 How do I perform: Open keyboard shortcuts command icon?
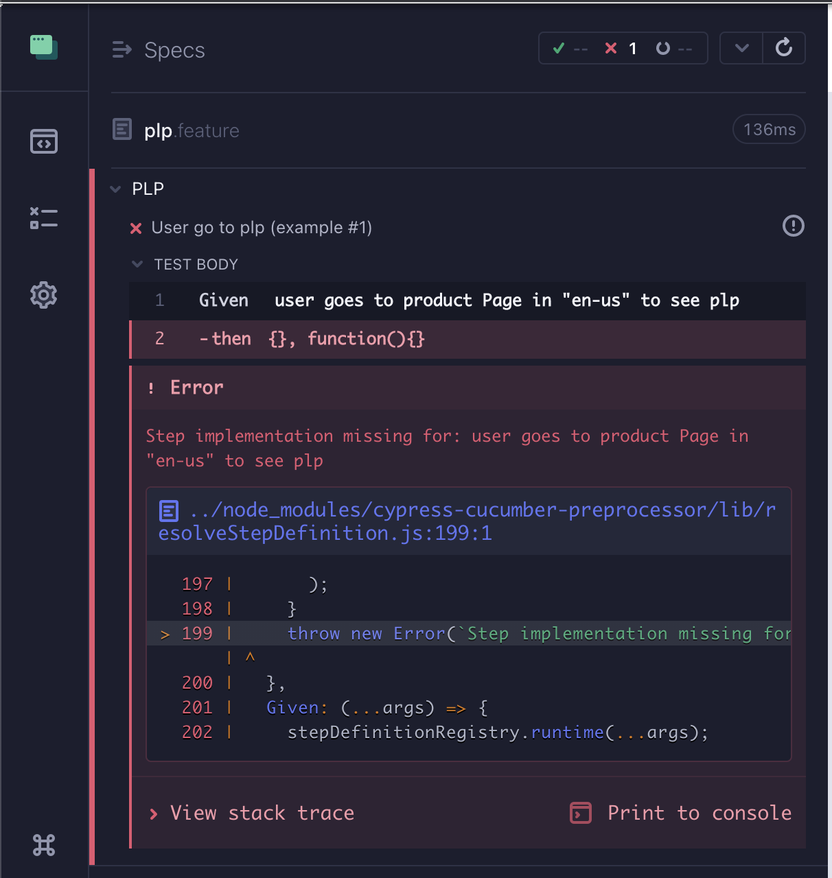coord(44,845)
